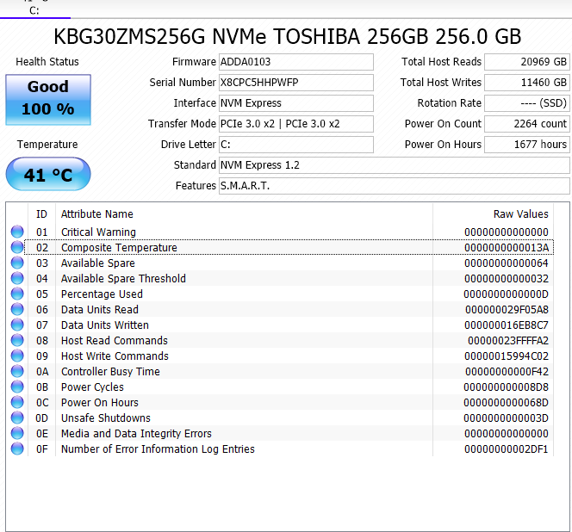572x532 pixels.
Task: Click raw value 0000000000000D
Action: [x=507, y=294]
